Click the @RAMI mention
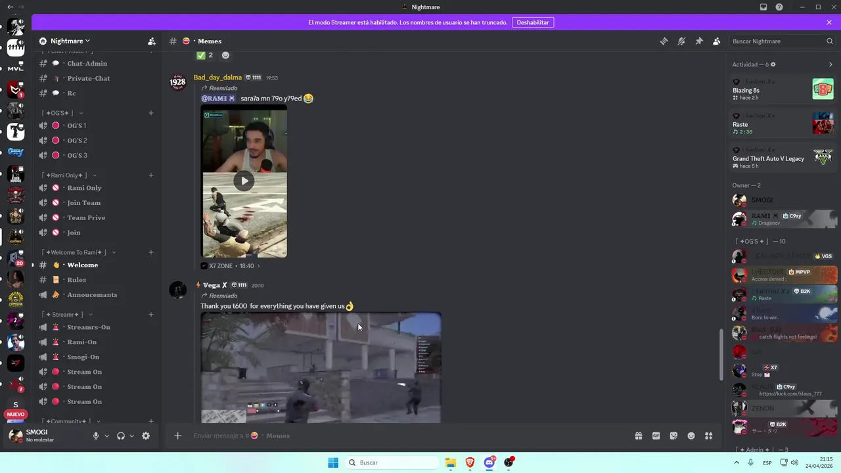The width and height of the screenshot is (841, 473). pos(217,99)
